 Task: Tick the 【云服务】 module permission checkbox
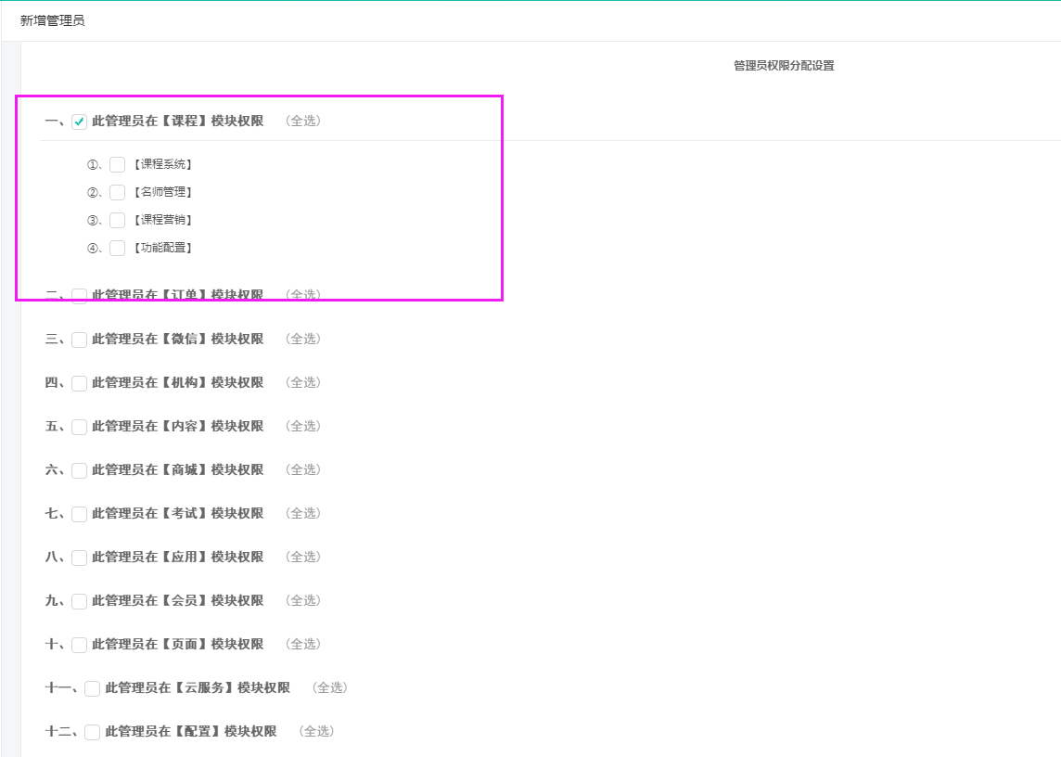point(93,688)
